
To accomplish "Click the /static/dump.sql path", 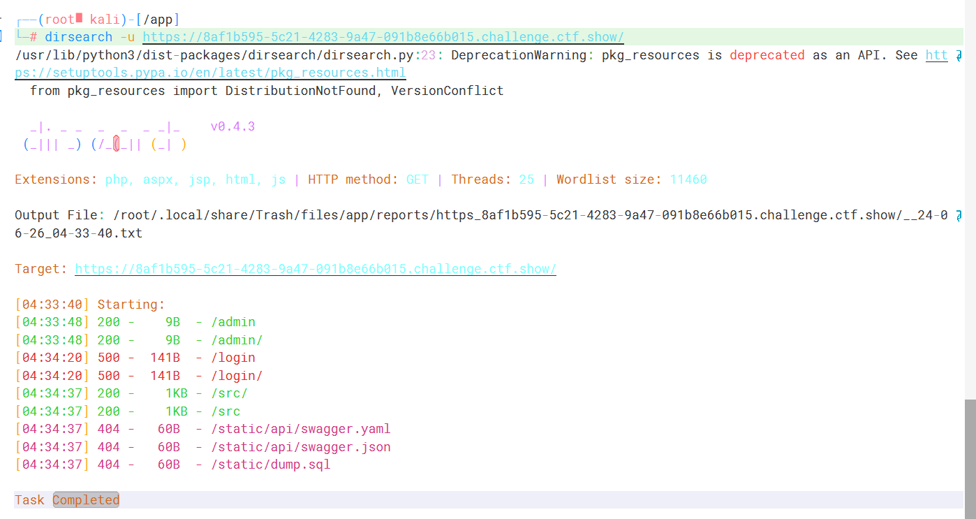I will tap(271, 465).
